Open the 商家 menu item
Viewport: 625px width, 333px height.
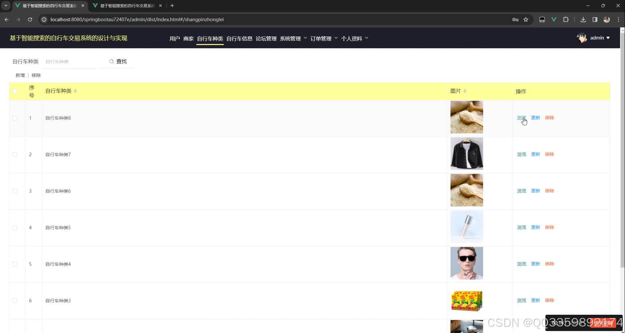(188, 38)
